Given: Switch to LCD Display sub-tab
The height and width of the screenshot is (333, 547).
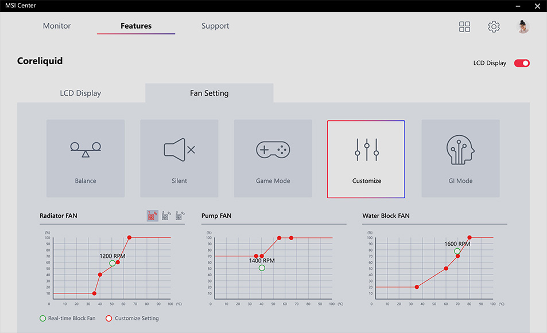Looking at the screenshot, I should (x=80, y=93).
